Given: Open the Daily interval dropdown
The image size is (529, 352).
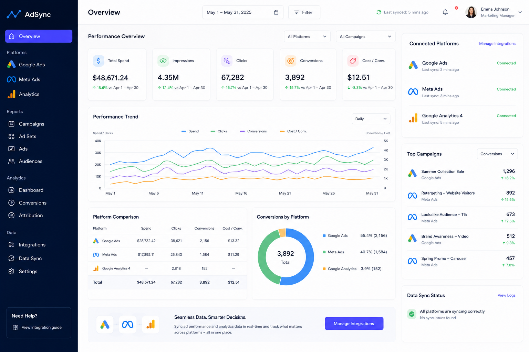Looking at the screenshot, I should coord(371,119).
